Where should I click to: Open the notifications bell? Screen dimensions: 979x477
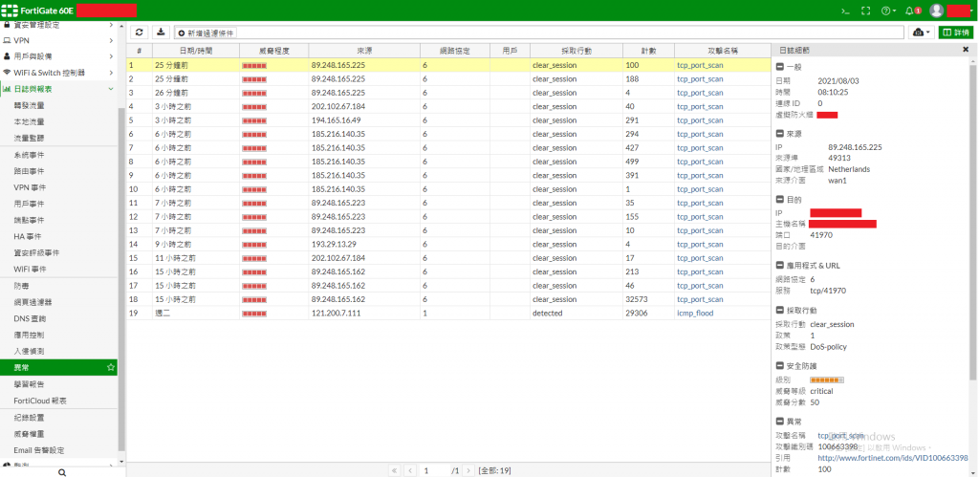pyautogui.click(x=913, y=11)
